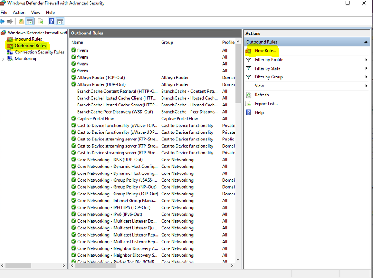Toggle the Show/Hide Action Pane icon
The height and width of the screenshot is (278, 373).
(x=60, y=21)
